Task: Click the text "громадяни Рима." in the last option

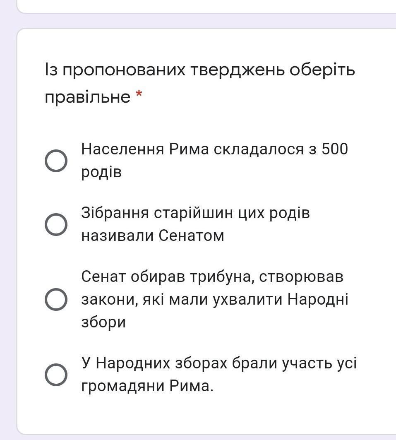Action: point(147,386)
